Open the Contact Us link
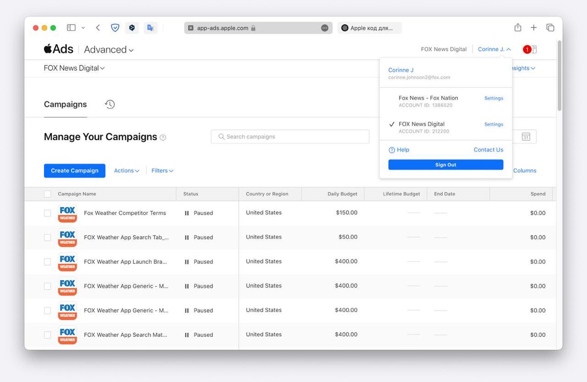The height and width of the screenshot is (382, 587). [x=488, y=150]
